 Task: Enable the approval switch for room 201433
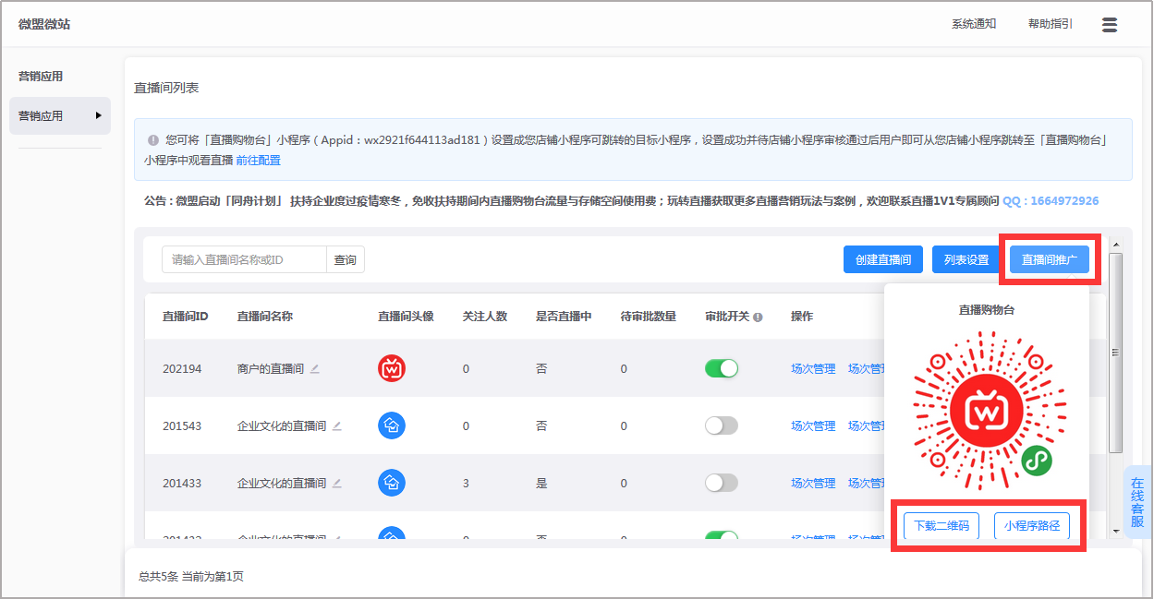722,483
